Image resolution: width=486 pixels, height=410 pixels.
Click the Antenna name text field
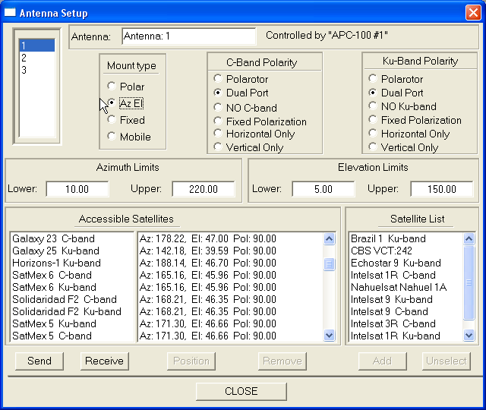[x=188, y=36]
